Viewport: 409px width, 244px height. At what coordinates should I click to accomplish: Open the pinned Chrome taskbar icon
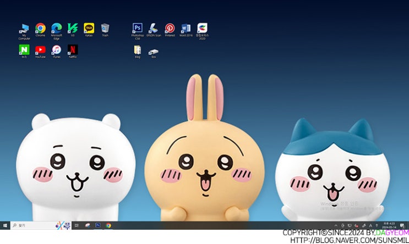click(x=108, y=225)
